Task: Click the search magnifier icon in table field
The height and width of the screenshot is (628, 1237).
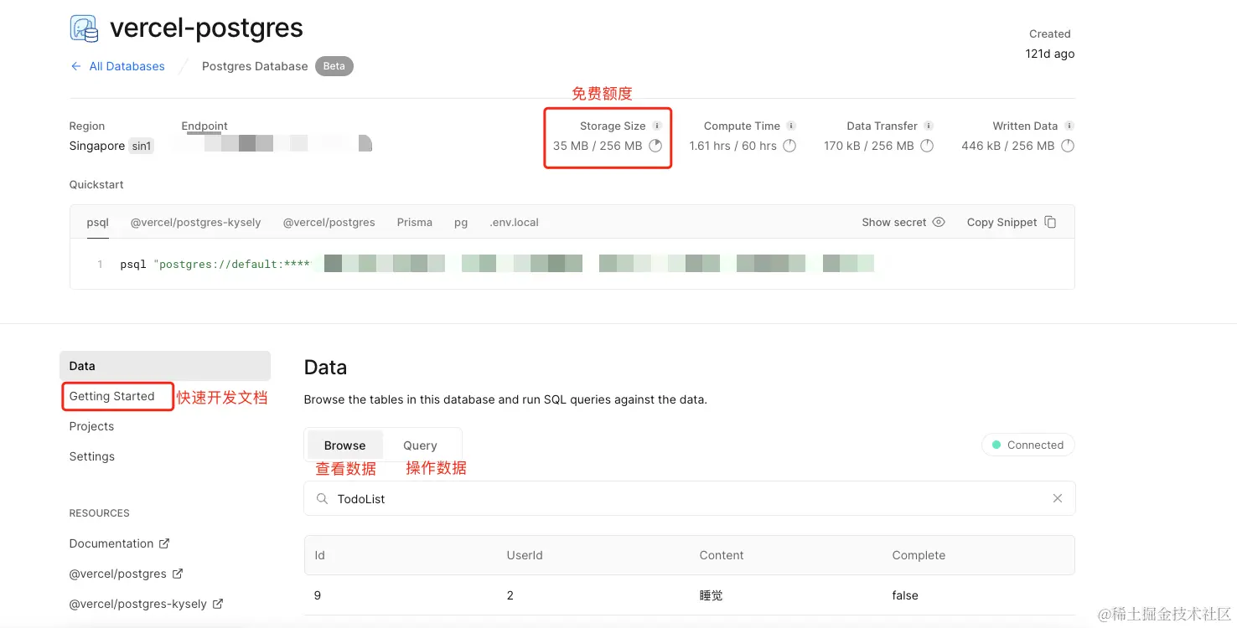Action: click(322, 498)
